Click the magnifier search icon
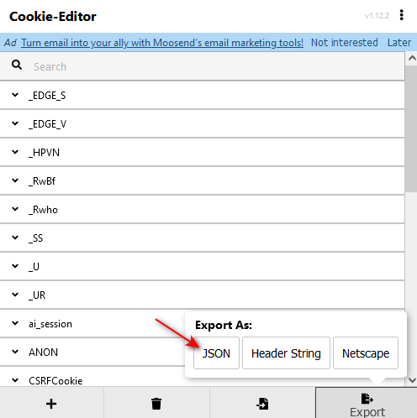This screenshot has height=418, width=417. click(17, 65)
